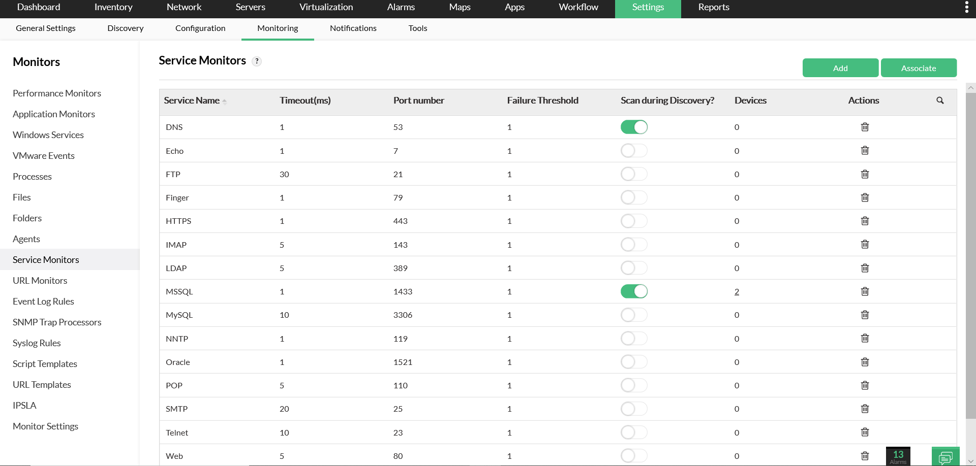Open devices associated with MSSQL
This screenshot has height=466, width=976.
tap(737, 291)
